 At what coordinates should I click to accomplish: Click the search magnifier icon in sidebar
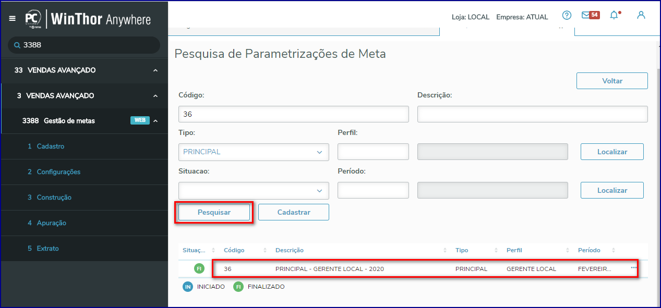point(17,45)
